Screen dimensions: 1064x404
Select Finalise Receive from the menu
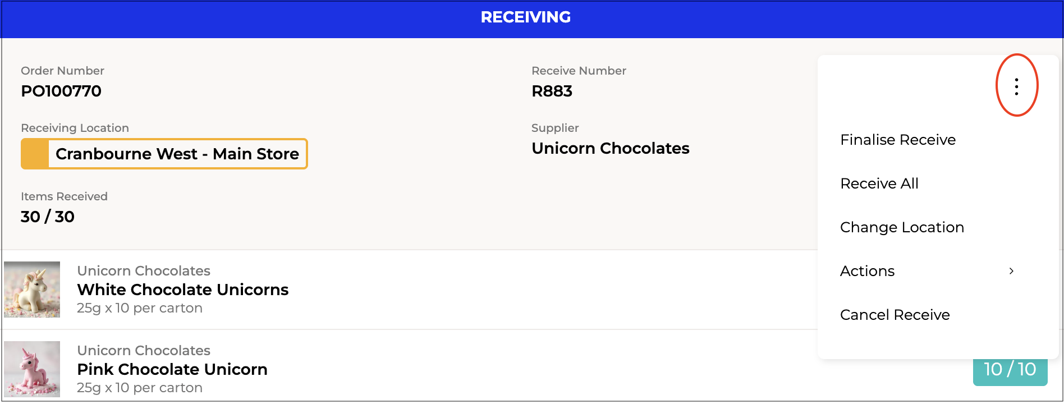tap(897, 140)
